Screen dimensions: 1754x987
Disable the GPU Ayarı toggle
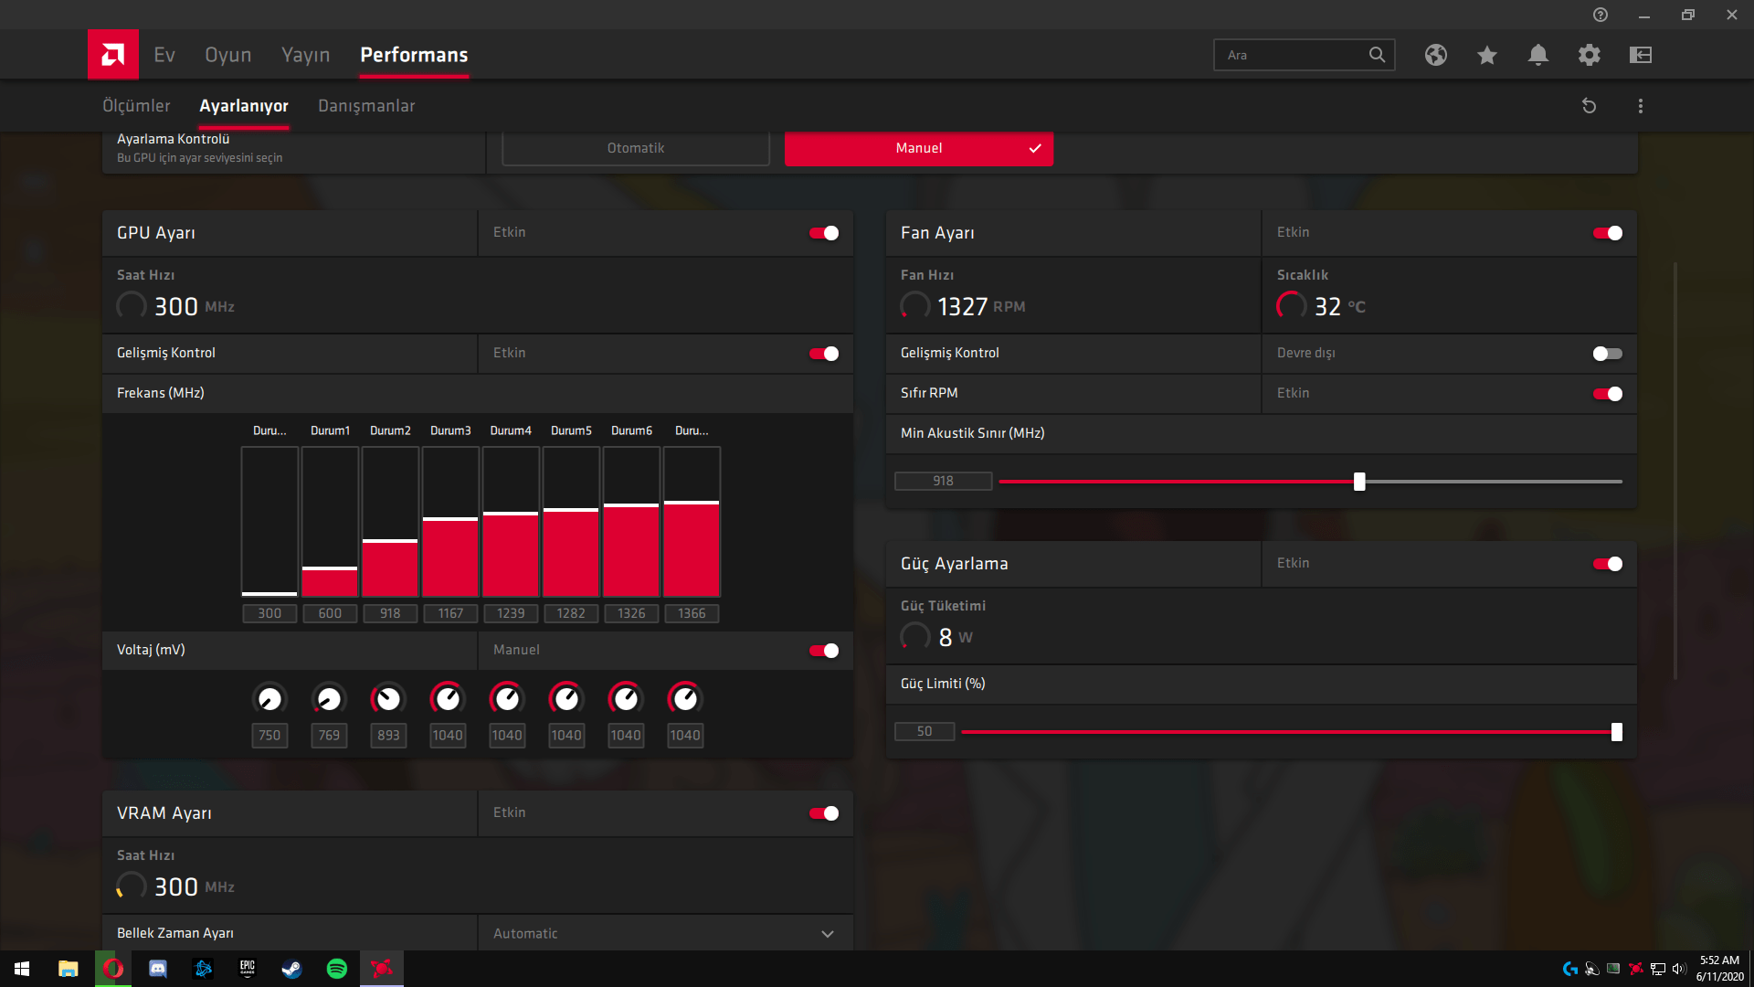click(823, 233)
